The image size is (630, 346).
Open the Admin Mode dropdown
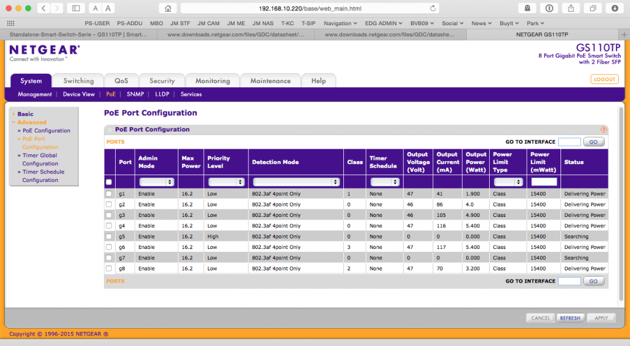tap(156, 182)
